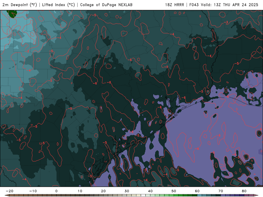Click the right arrow end of color bar

[256, 195]
